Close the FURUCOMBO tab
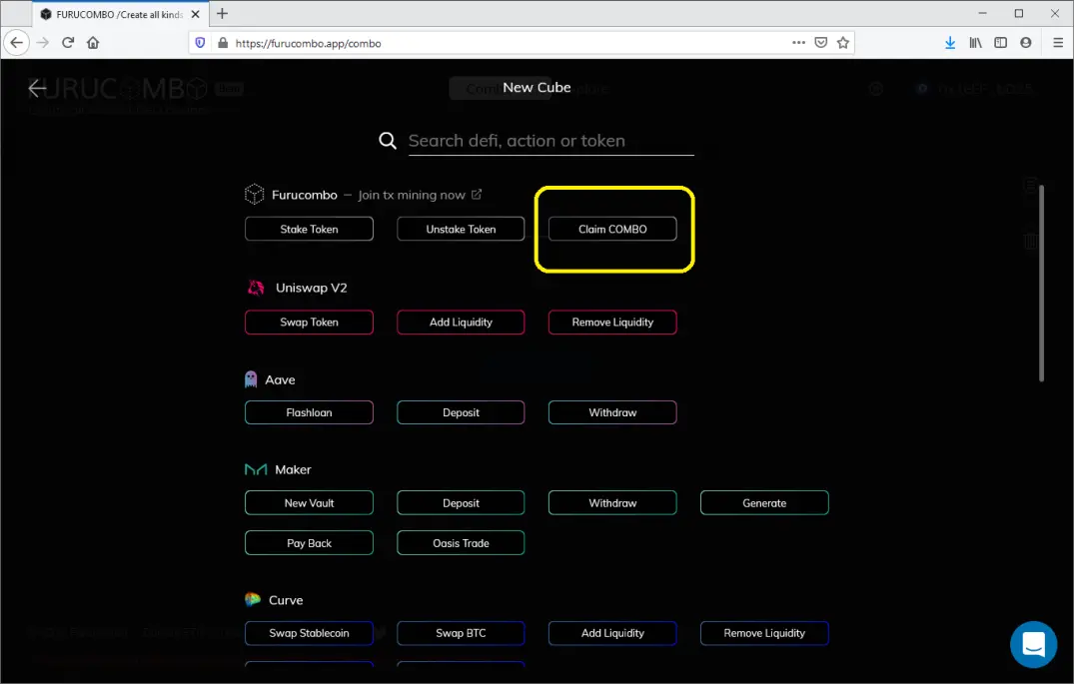The width and height of the screenshot is (1074, 684). pyautogui.click(x=195, y=14)
